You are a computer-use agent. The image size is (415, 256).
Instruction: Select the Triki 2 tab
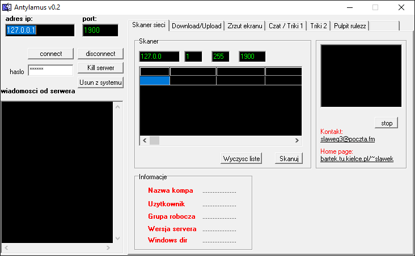(x=319, y=26)
